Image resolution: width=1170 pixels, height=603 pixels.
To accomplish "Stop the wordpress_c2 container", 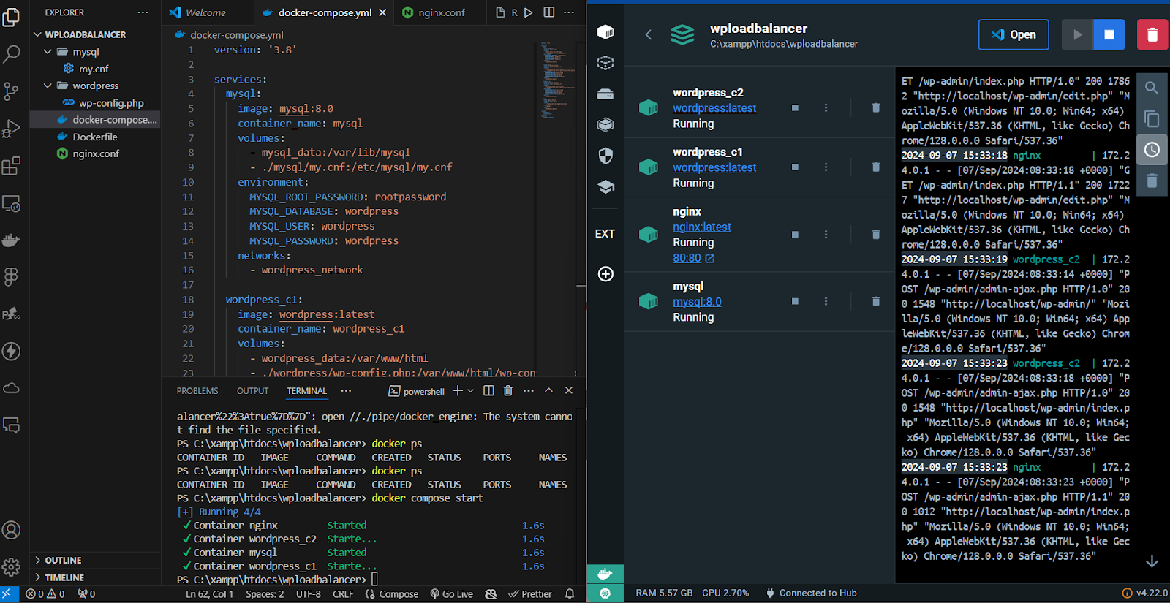I will point(795,107).
